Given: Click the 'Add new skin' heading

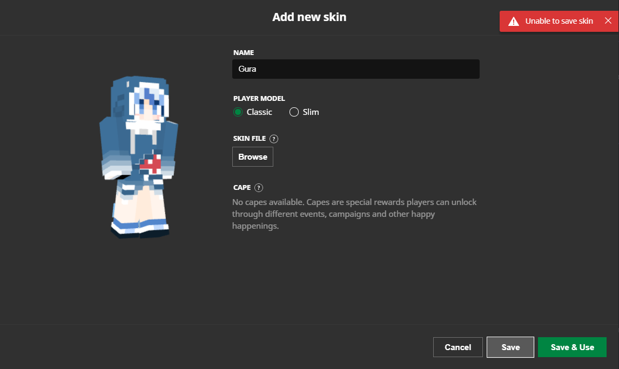Looking at the screenshot, I should click(309, 17).
